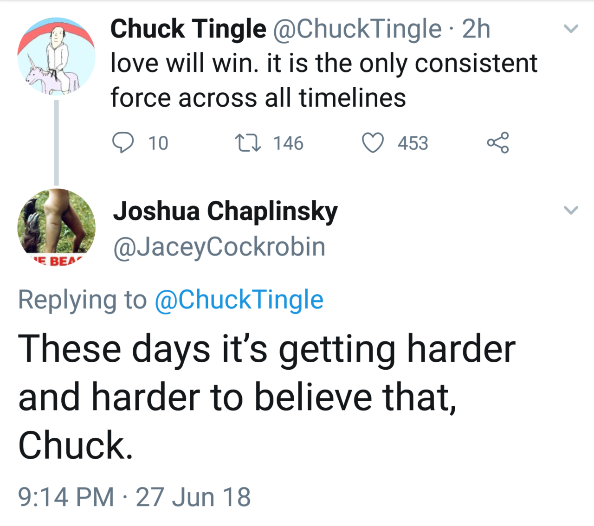The height and width of the screenshot is (526, 594).
Task: Retweet Chuck Tingle's tweet
Action: [x=248, y=142]
